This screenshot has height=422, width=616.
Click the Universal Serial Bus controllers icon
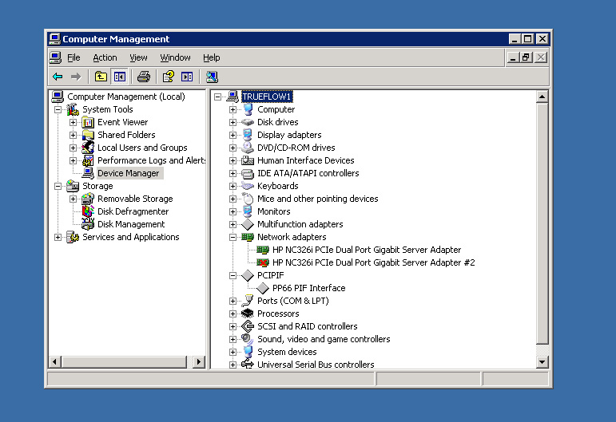click(248, 365)
